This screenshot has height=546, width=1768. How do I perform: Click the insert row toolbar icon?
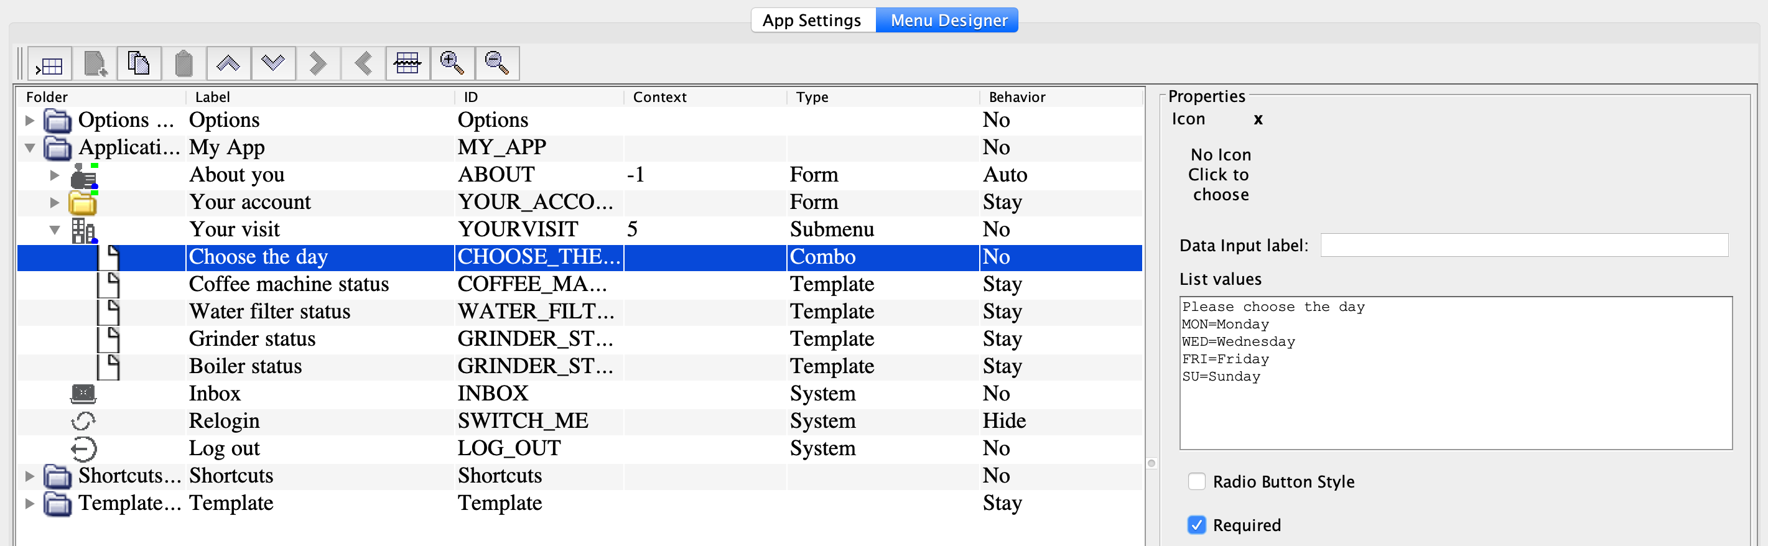pos(50,65)
